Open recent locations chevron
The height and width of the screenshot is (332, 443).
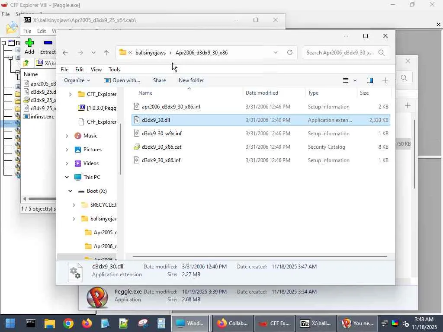93,53
